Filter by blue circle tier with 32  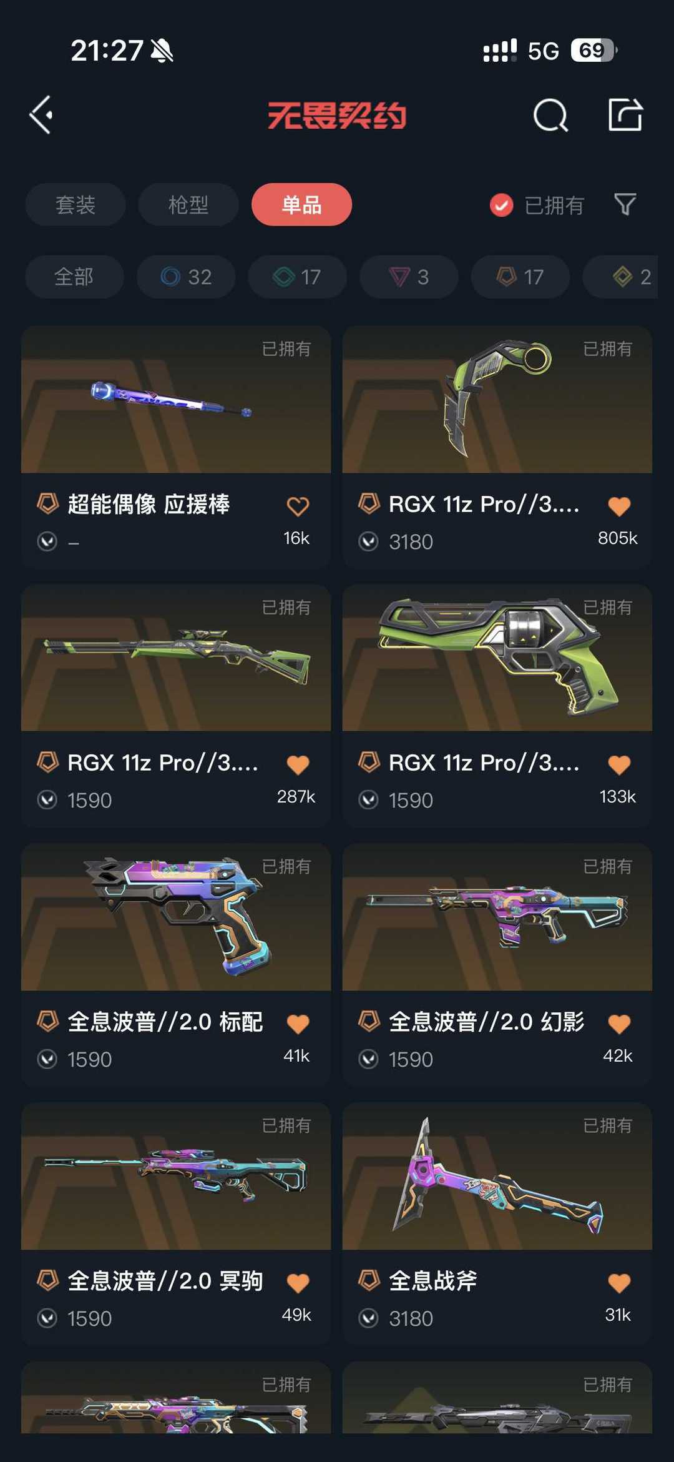coord(186,277)
